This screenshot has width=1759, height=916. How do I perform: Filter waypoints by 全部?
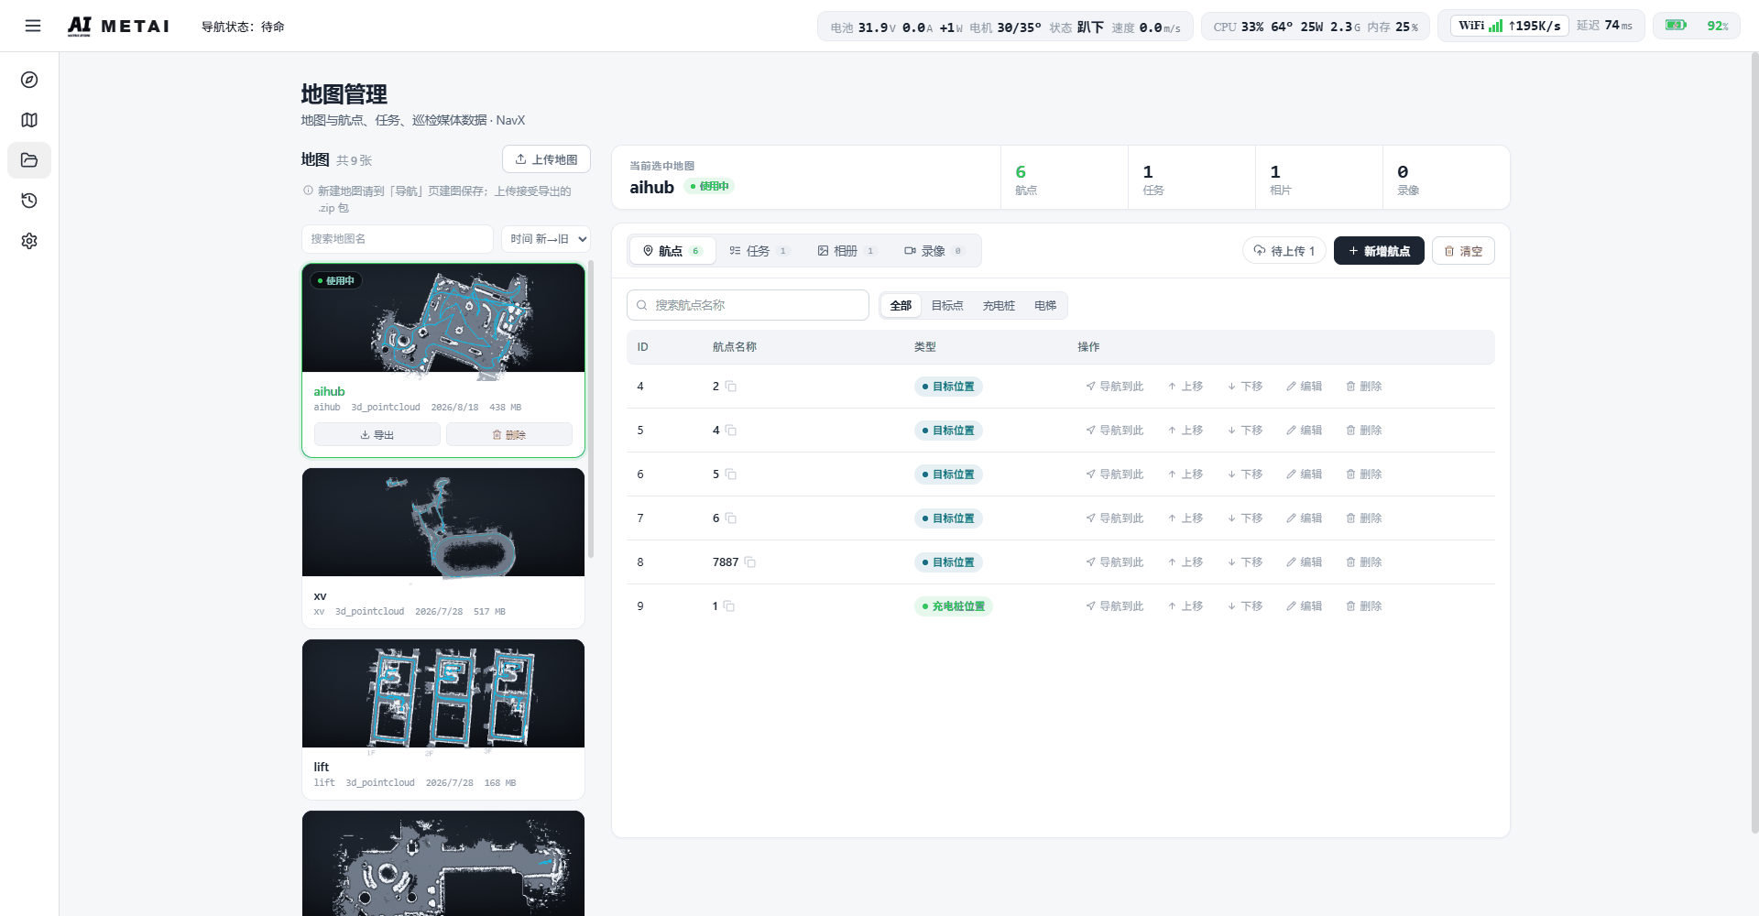coord(901,306)
